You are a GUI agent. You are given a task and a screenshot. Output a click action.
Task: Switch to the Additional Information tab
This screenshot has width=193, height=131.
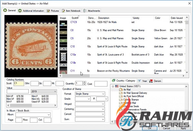coord(31,11)
